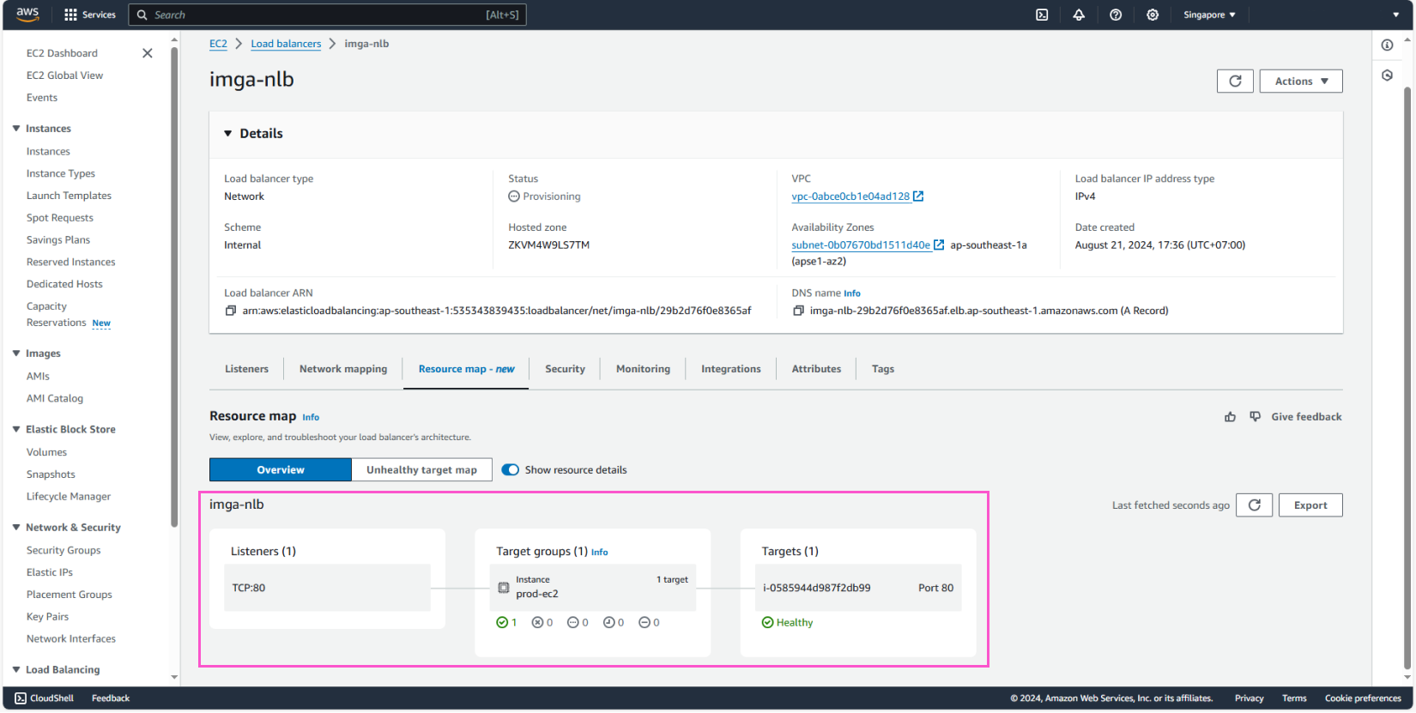Collapse Elastic Block Store section

[x=16, y=429]
